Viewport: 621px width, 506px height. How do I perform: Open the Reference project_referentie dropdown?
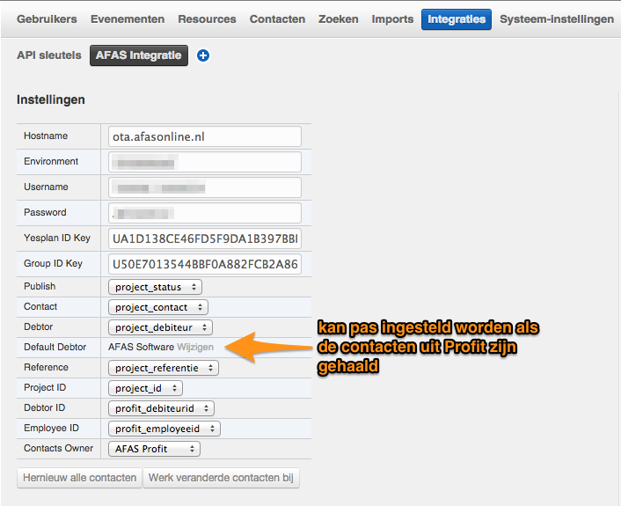164,368
